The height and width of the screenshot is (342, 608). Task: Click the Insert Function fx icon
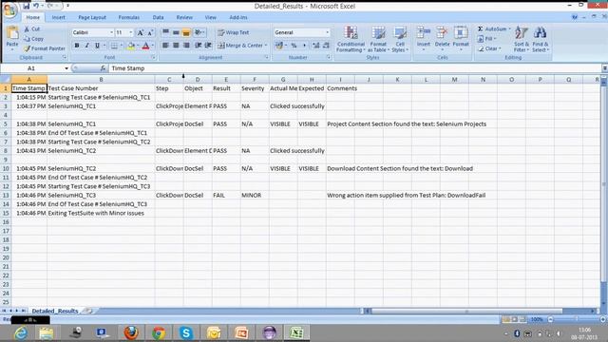pos(103,68)
